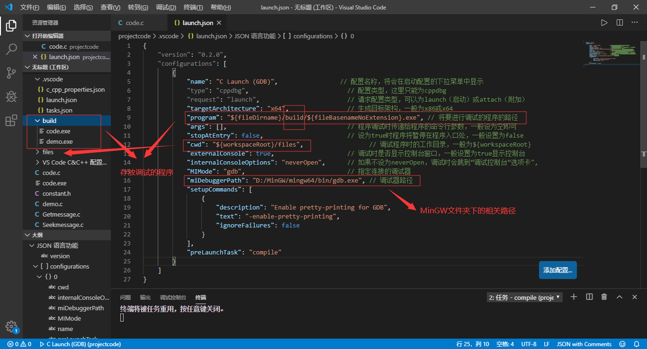Viewport: 647px width, 349px height.
Task: Kill the terminal with trash icon
Action: click(x=604, y=297)
